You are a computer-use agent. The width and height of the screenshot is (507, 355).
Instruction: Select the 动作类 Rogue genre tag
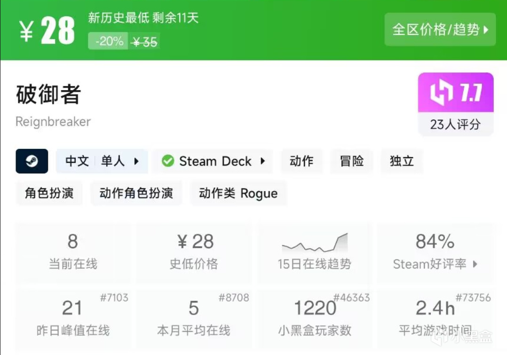pos(238,193)
